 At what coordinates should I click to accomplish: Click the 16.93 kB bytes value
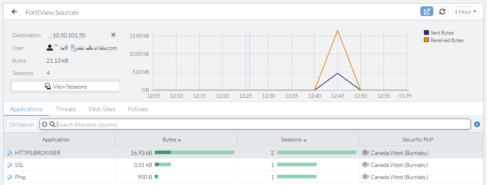tap(141, 153)
